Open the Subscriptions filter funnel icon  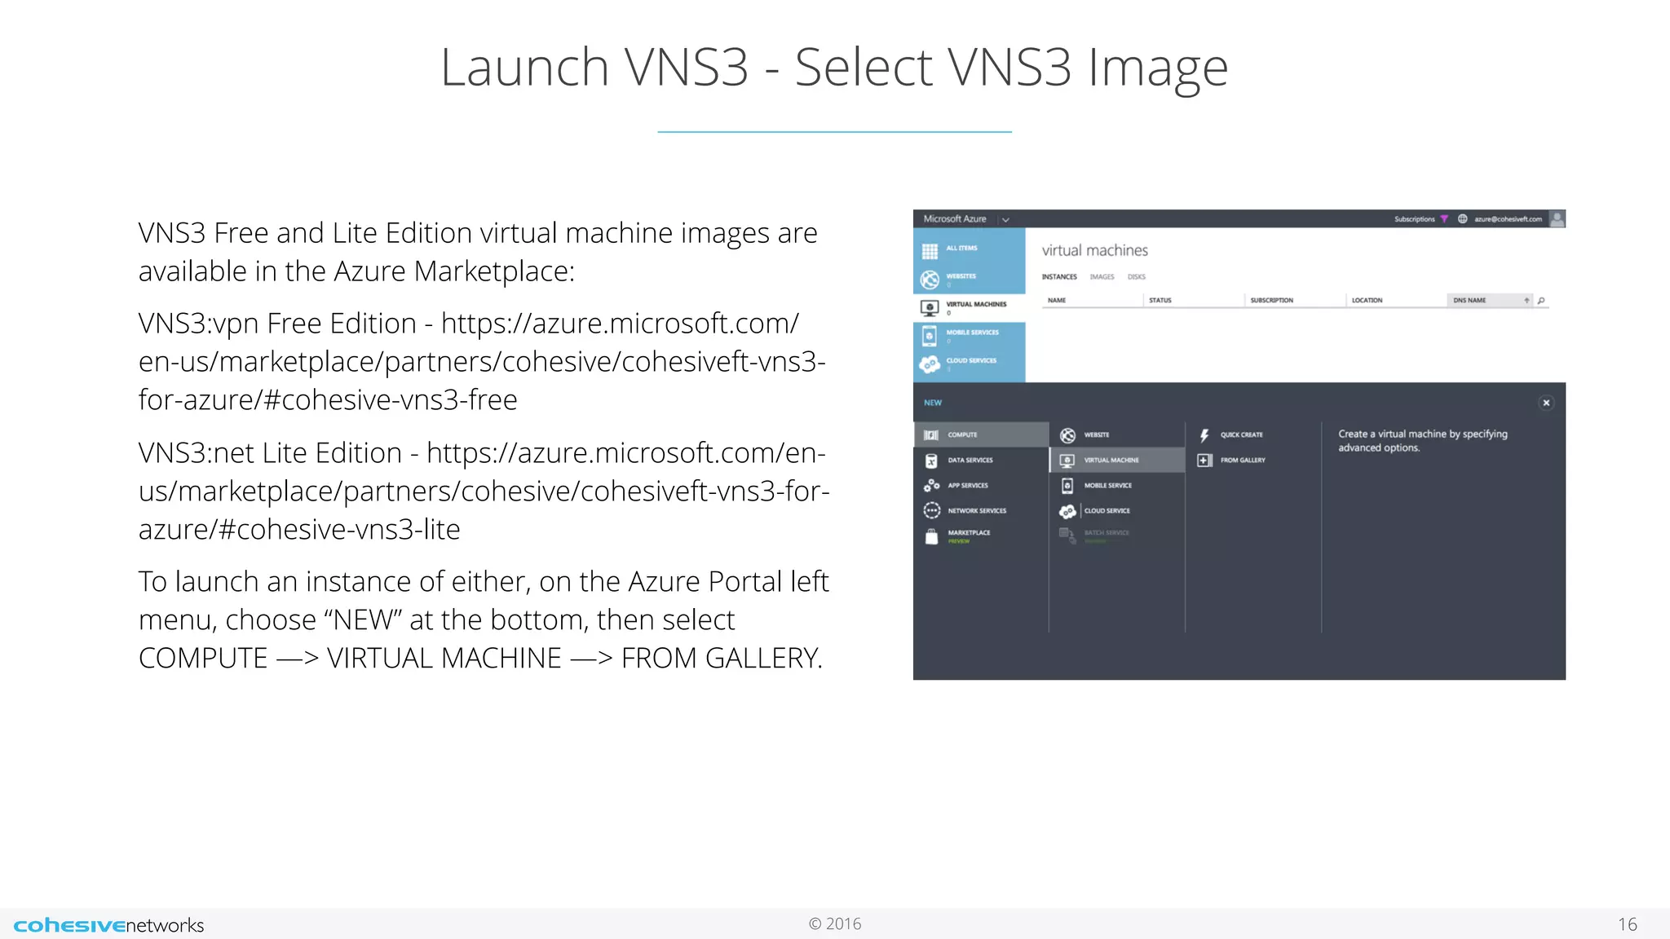click(1444, 219)
